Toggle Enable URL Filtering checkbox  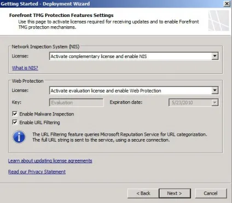tap(15, 122)
